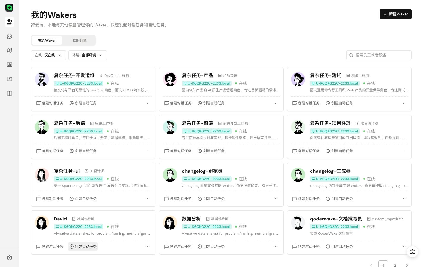Viewport: 428px width, 267px height.
Task: Open the 在线 仅在线 filter dropdown
Action: [x=48, y=55]
